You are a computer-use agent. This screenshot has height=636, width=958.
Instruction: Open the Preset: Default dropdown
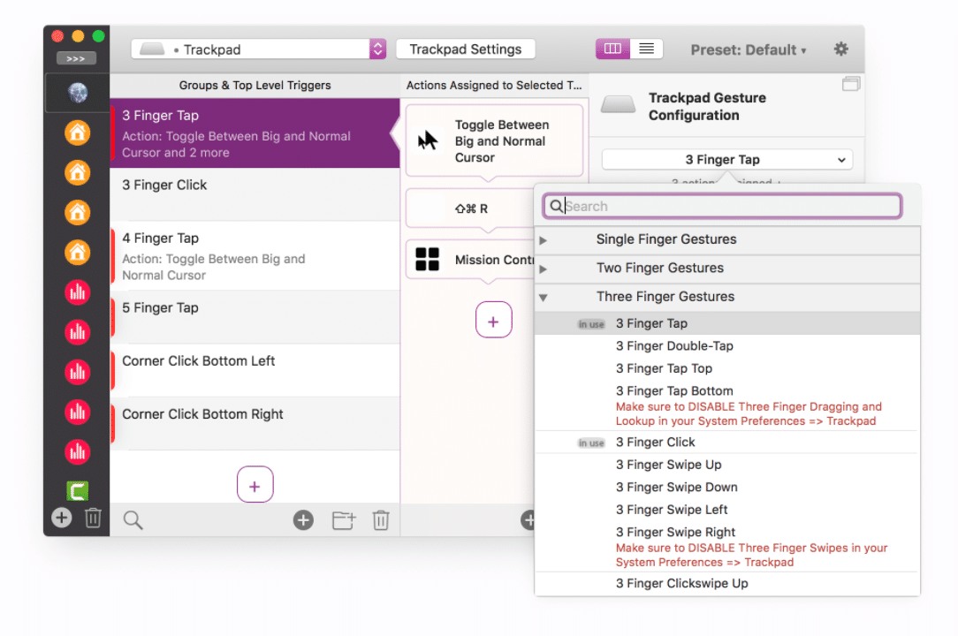click(748, 50)
